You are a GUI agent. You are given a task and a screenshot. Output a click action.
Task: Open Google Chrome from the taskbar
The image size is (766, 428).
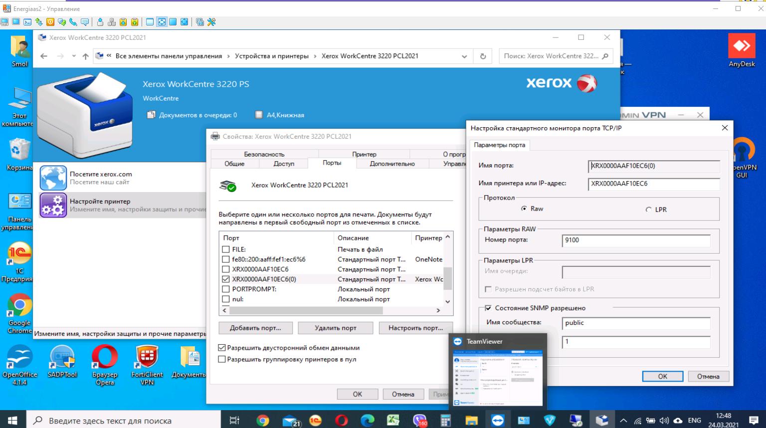click(x=263, y=421)
